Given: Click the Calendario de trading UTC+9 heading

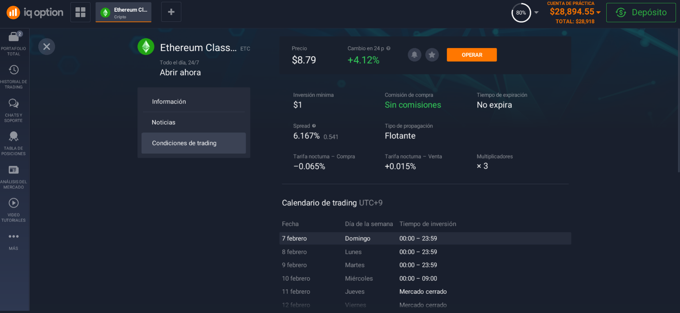Looking at the screenshot, I should coord(332,203).
